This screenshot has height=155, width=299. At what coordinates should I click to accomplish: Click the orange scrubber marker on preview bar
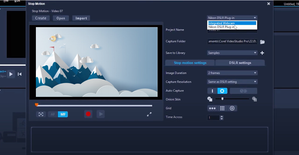click(36, 105)
